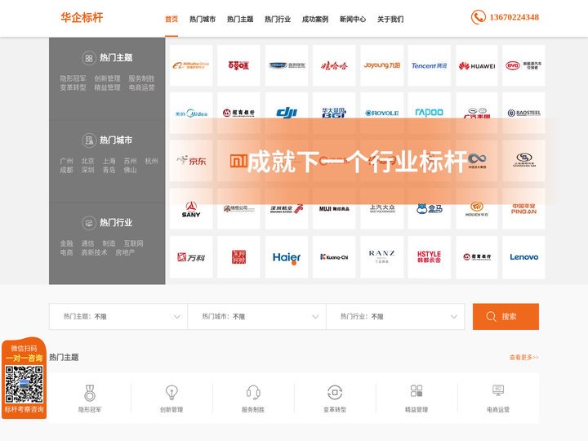Viewport: 588px width, 441px height.
Task: Open the Joyoung 九阳 logo tile
Action: [x=381, y=65]
